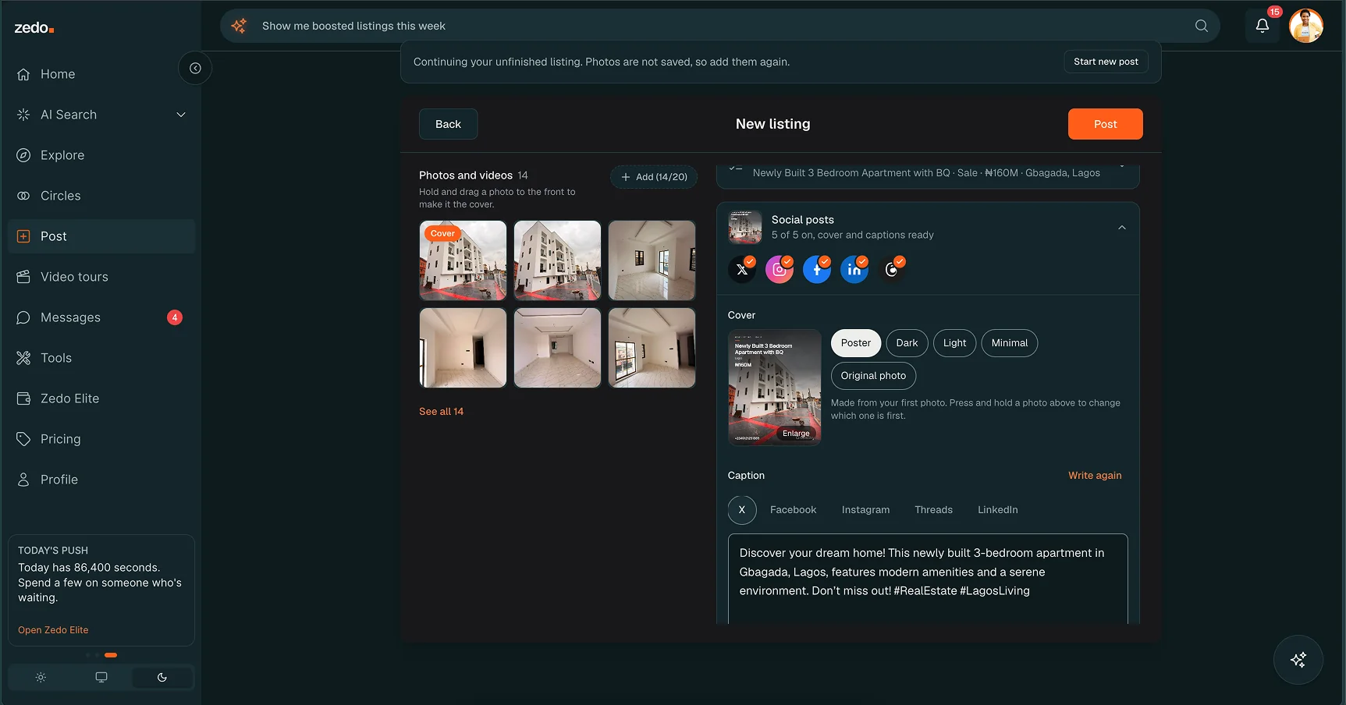Switch to dark theme moon icon
1346x705 pixels.
[162, 678]
